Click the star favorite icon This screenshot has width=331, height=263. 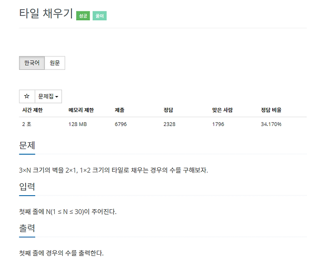pos(27,96)
